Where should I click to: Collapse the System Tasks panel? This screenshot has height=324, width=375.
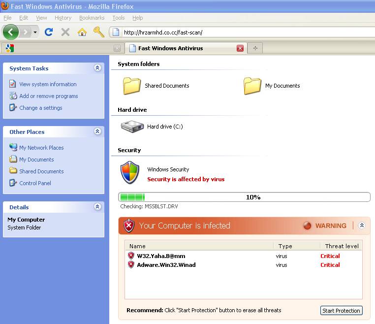tap(97, 68)
